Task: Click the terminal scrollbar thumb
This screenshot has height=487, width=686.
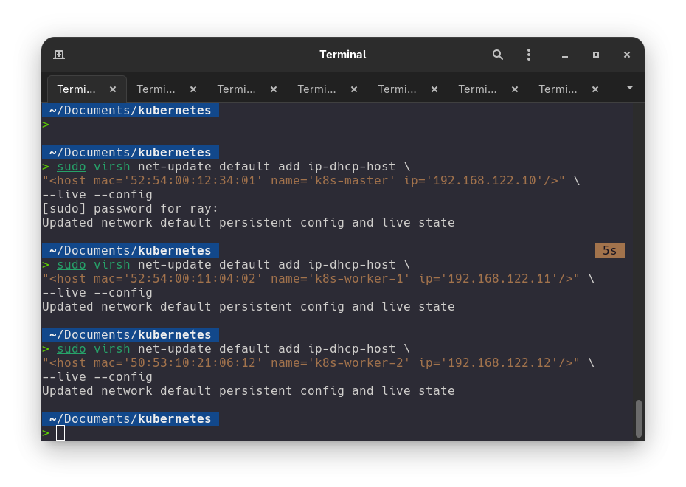Action: point(639,418)
